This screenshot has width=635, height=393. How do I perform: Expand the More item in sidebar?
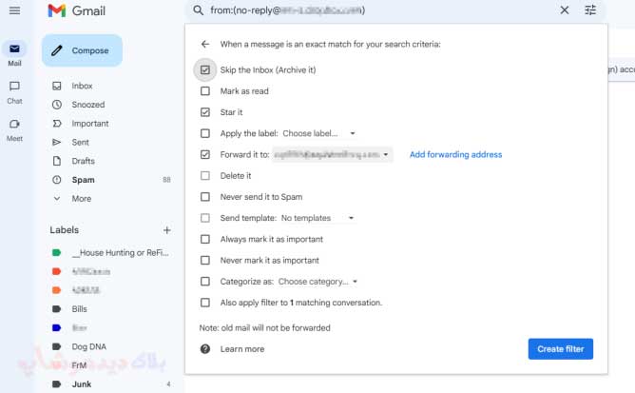[81, 199]
